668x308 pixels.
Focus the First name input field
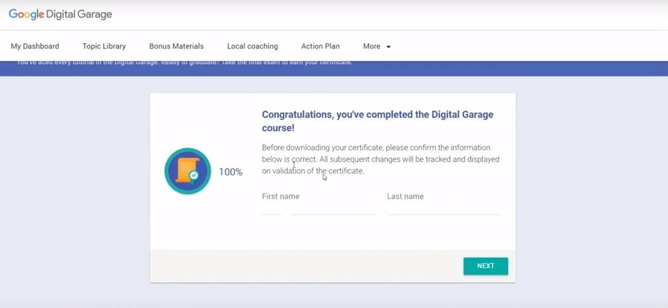[x=319, y=208]
